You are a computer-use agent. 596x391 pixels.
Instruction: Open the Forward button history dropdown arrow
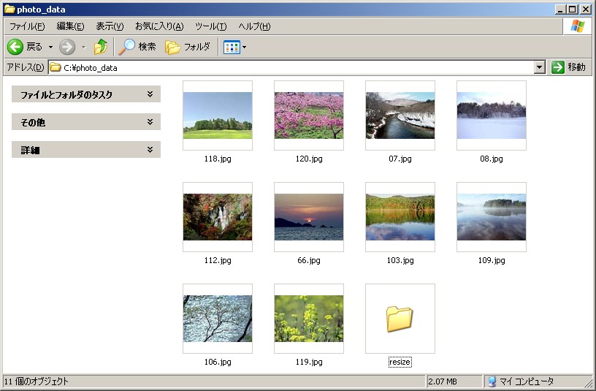83,48
